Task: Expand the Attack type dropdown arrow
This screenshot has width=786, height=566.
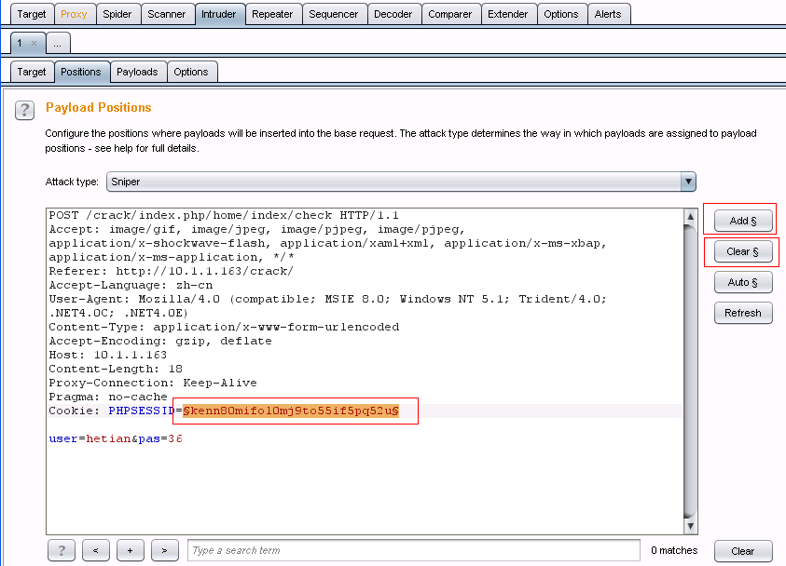Action: point(688,182)
